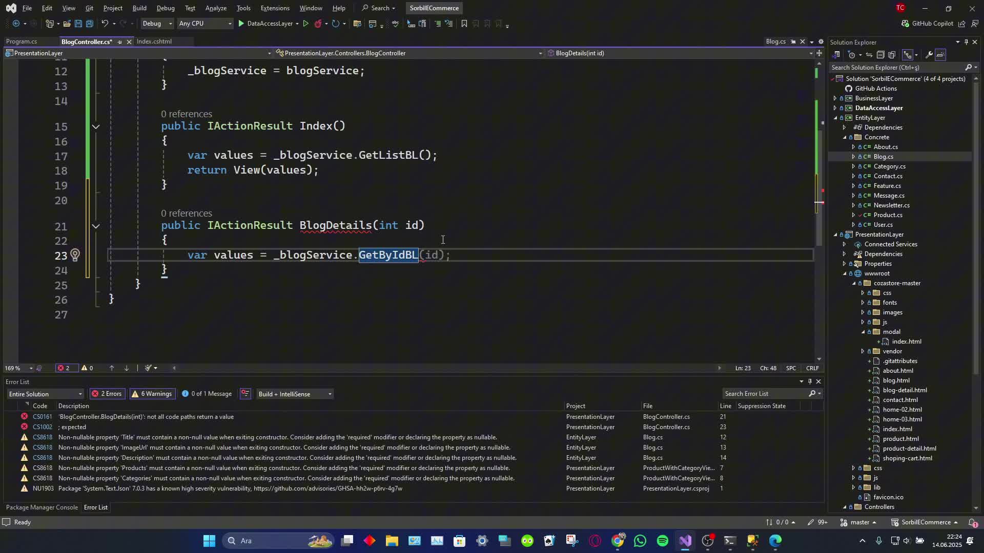Click Sync with Active Document arrows icon
984x553 pixels.
click(869, 55)
